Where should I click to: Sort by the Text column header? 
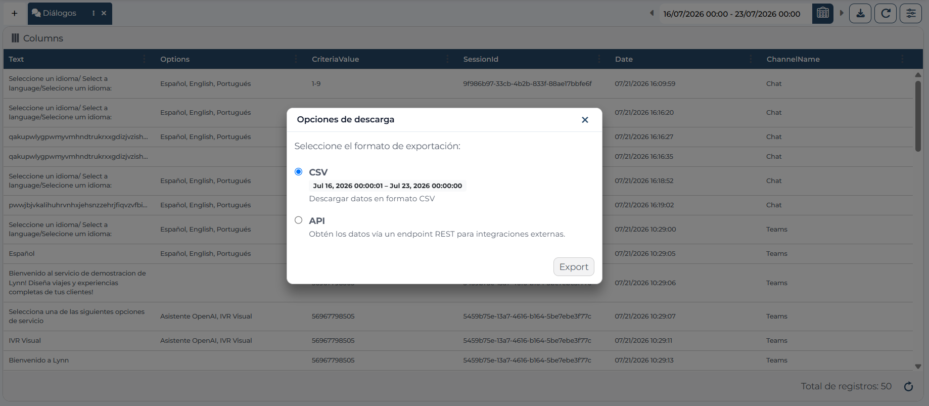(16, 59)
